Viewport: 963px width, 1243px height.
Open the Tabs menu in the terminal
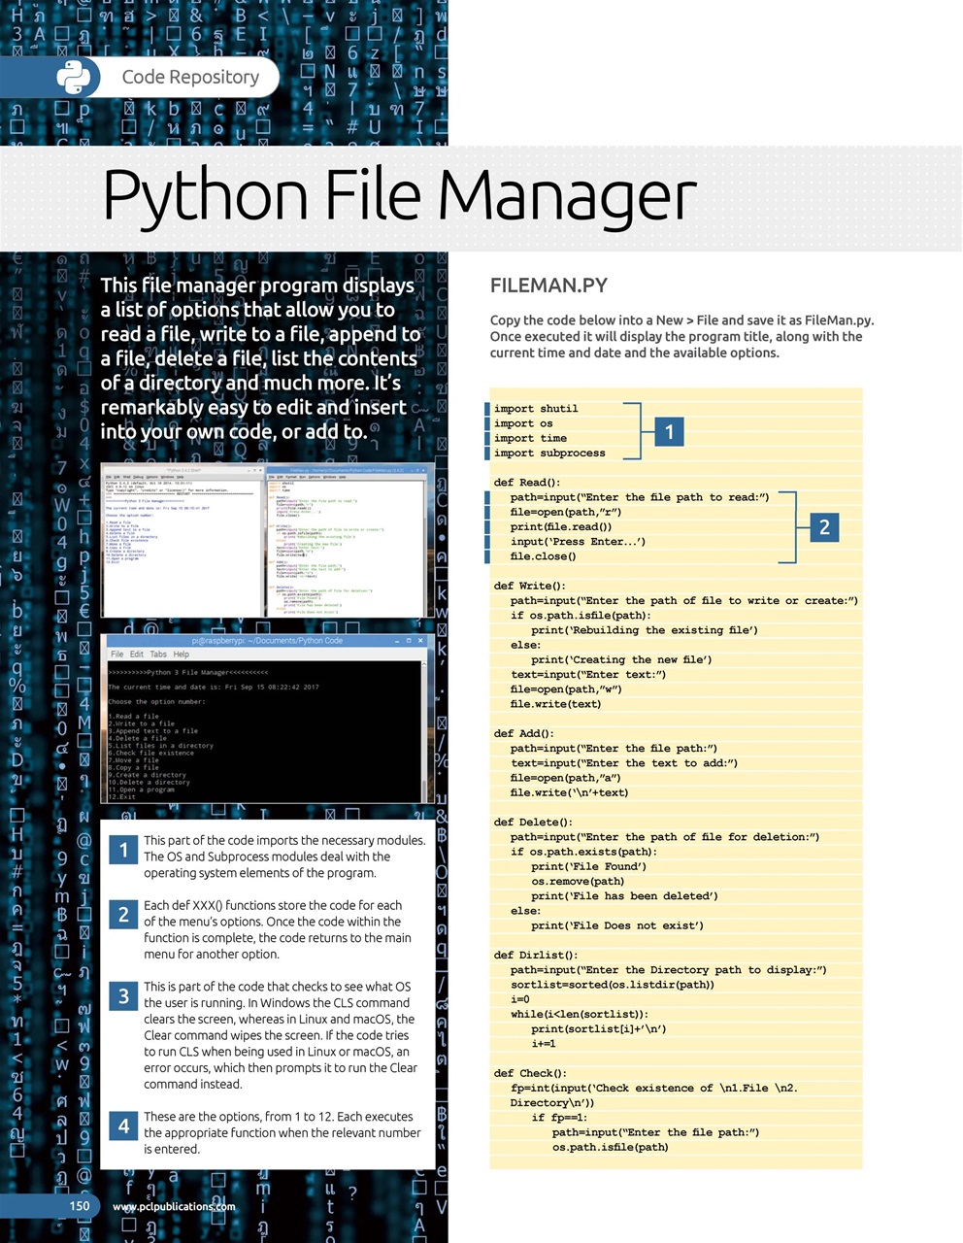[158, 655]
